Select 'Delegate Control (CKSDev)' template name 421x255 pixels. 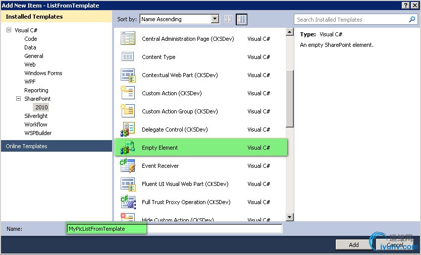pos(175,130)
